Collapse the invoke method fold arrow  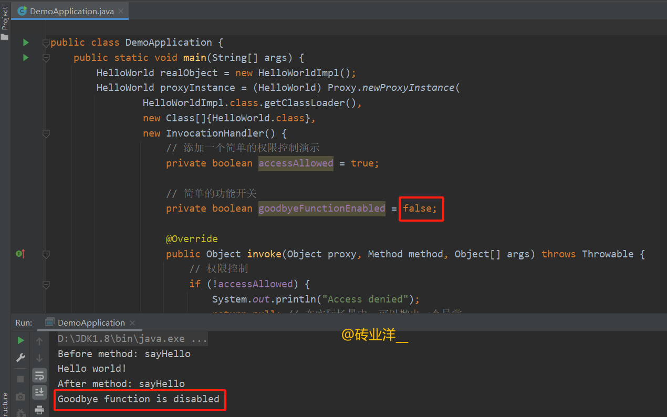46,254
